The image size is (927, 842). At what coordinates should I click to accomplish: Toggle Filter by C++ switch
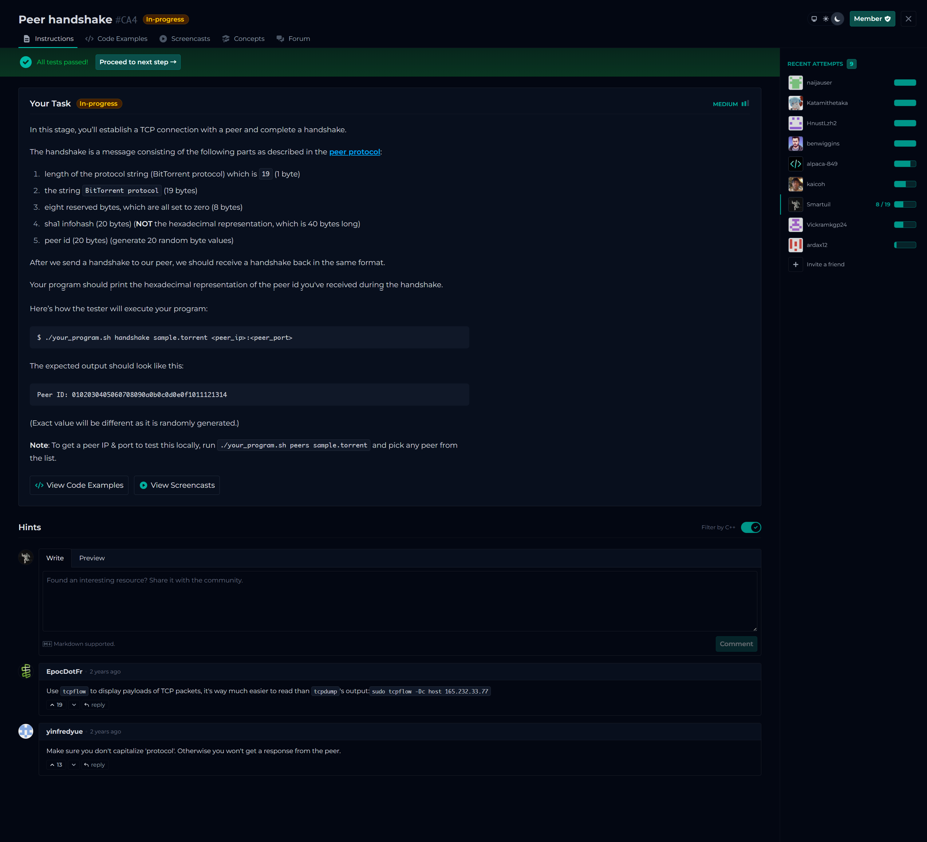pos(751,527)
